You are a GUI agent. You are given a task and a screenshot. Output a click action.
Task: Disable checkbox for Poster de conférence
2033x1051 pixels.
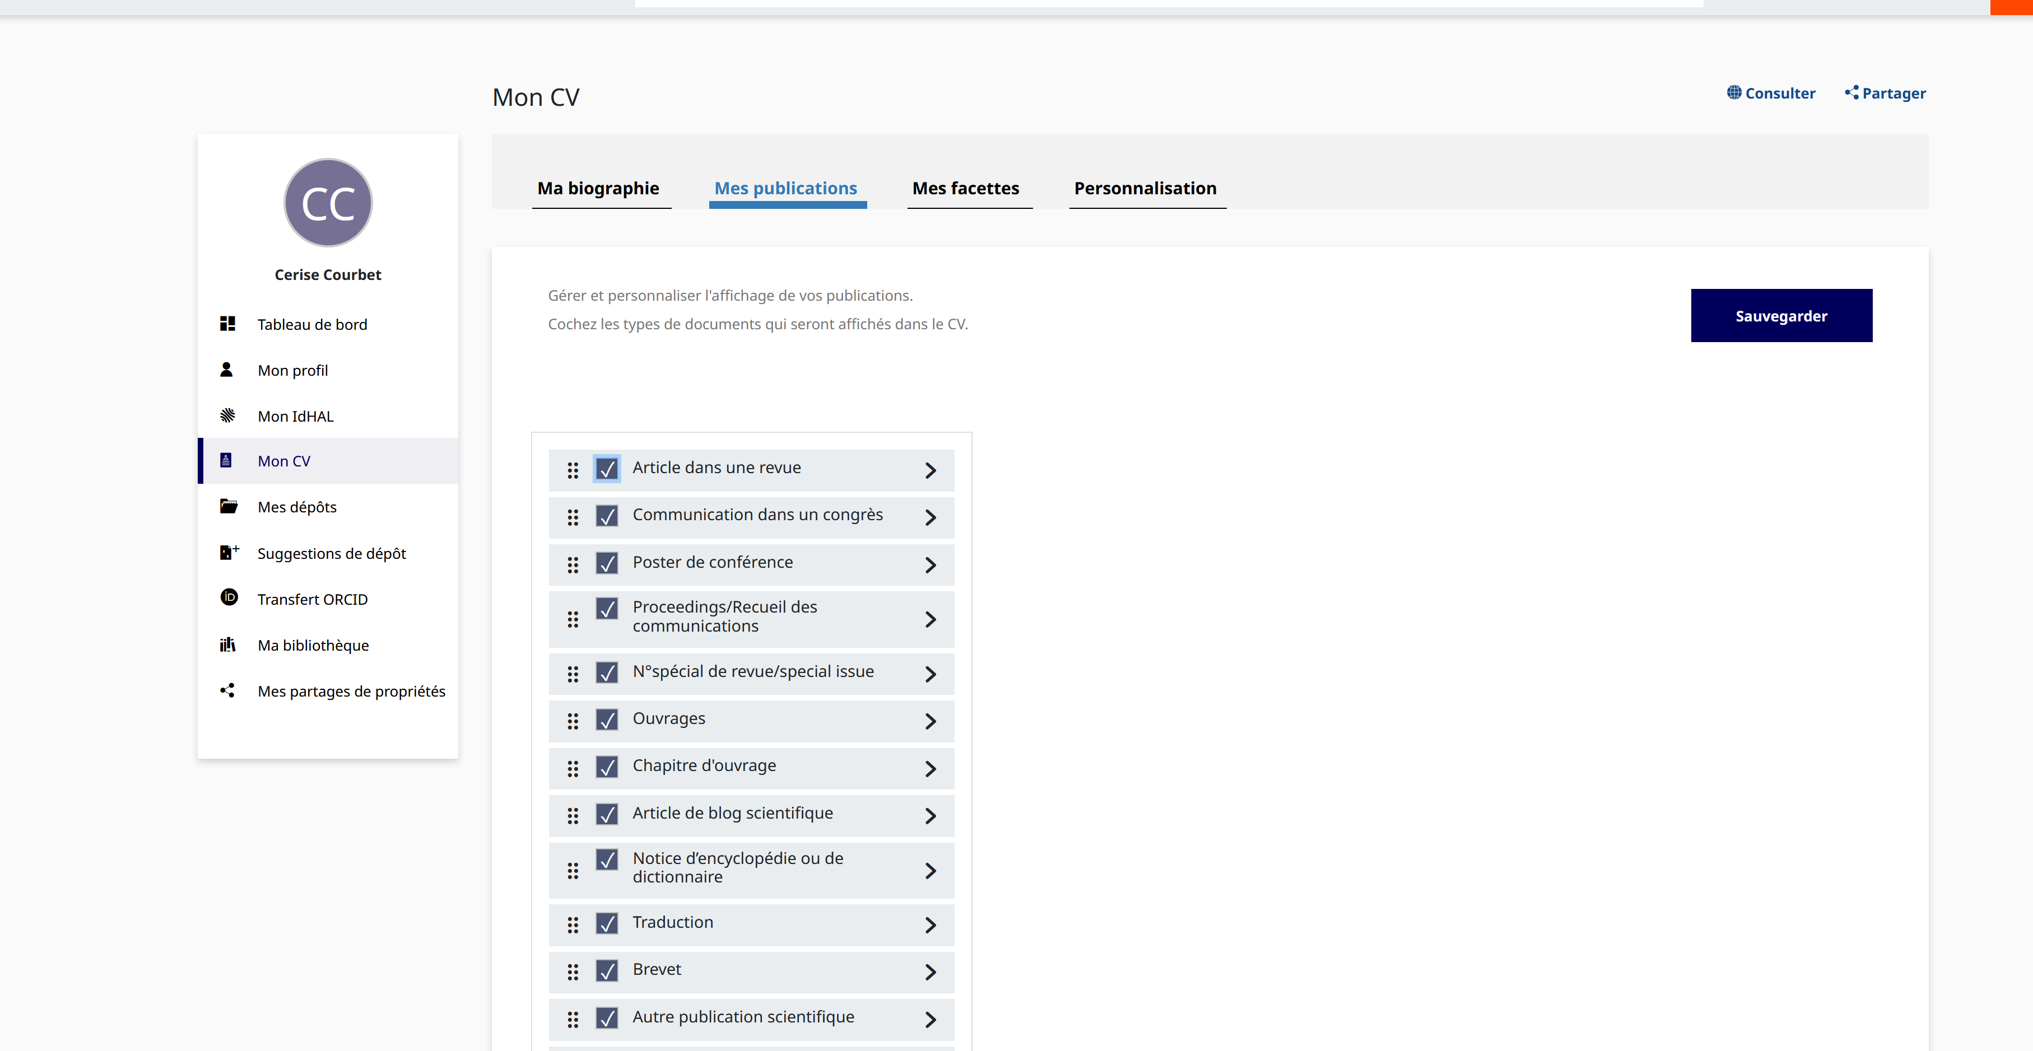tap(606, 562)
